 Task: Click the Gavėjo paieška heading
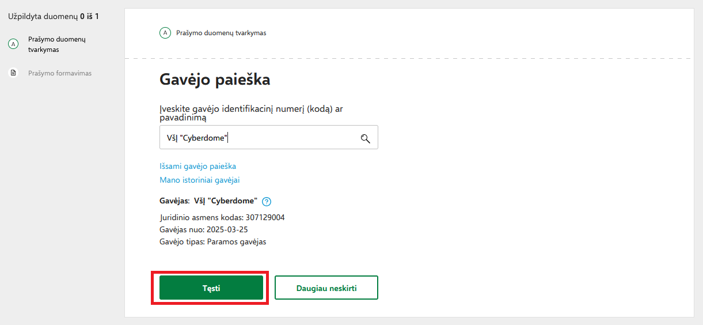click(215, 80)
